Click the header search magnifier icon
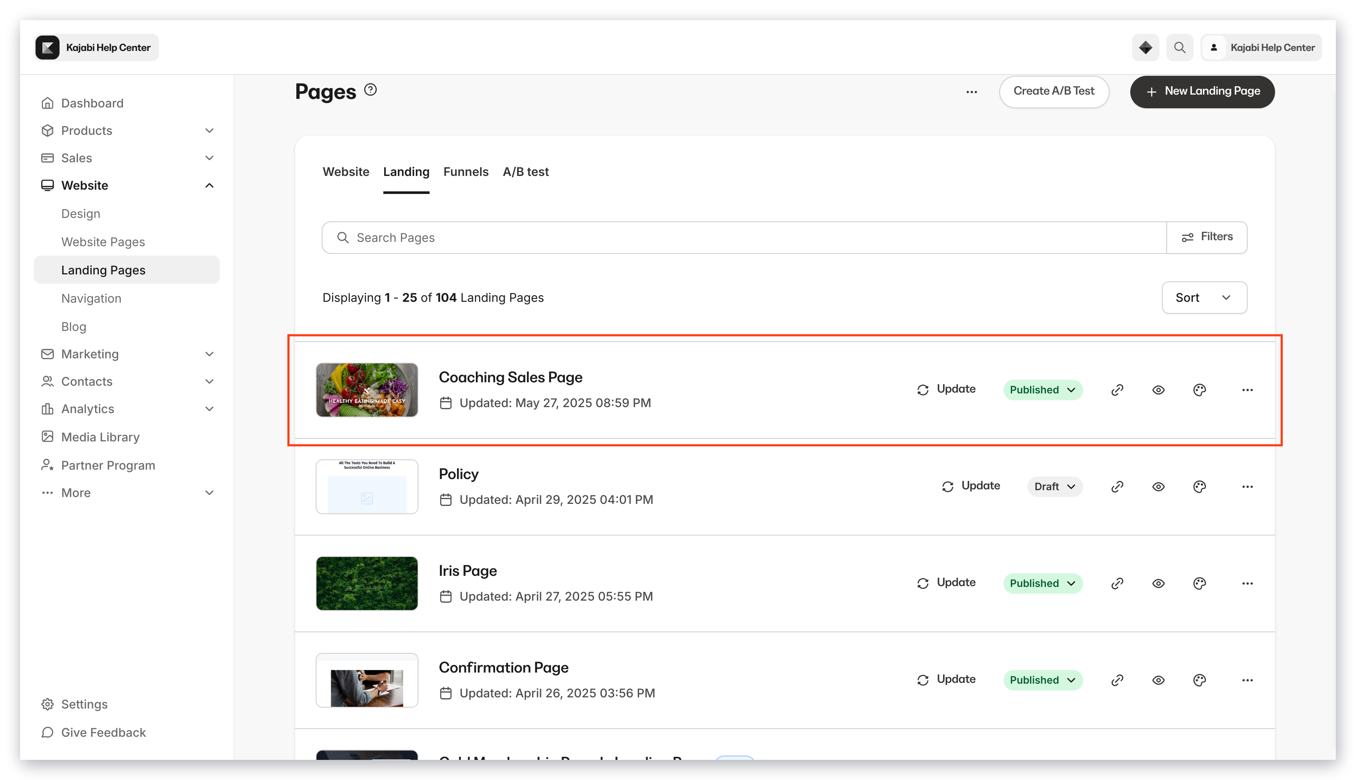This screenshot has height=780, width=1356. (x=1179, y=47)
